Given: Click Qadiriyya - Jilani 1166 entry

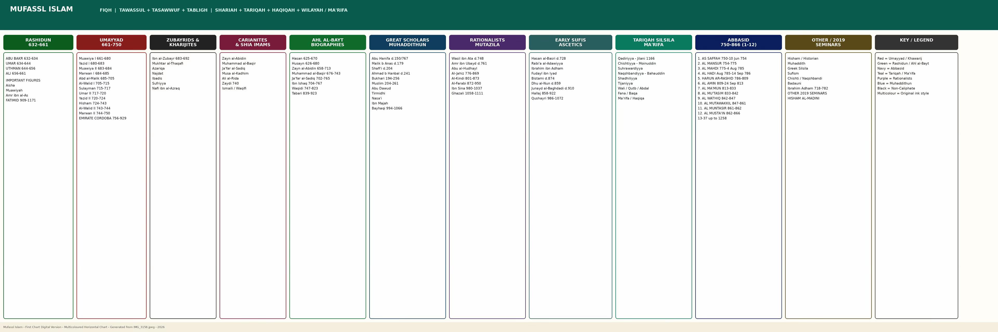Looking at the screenshot, I should 636,59.
